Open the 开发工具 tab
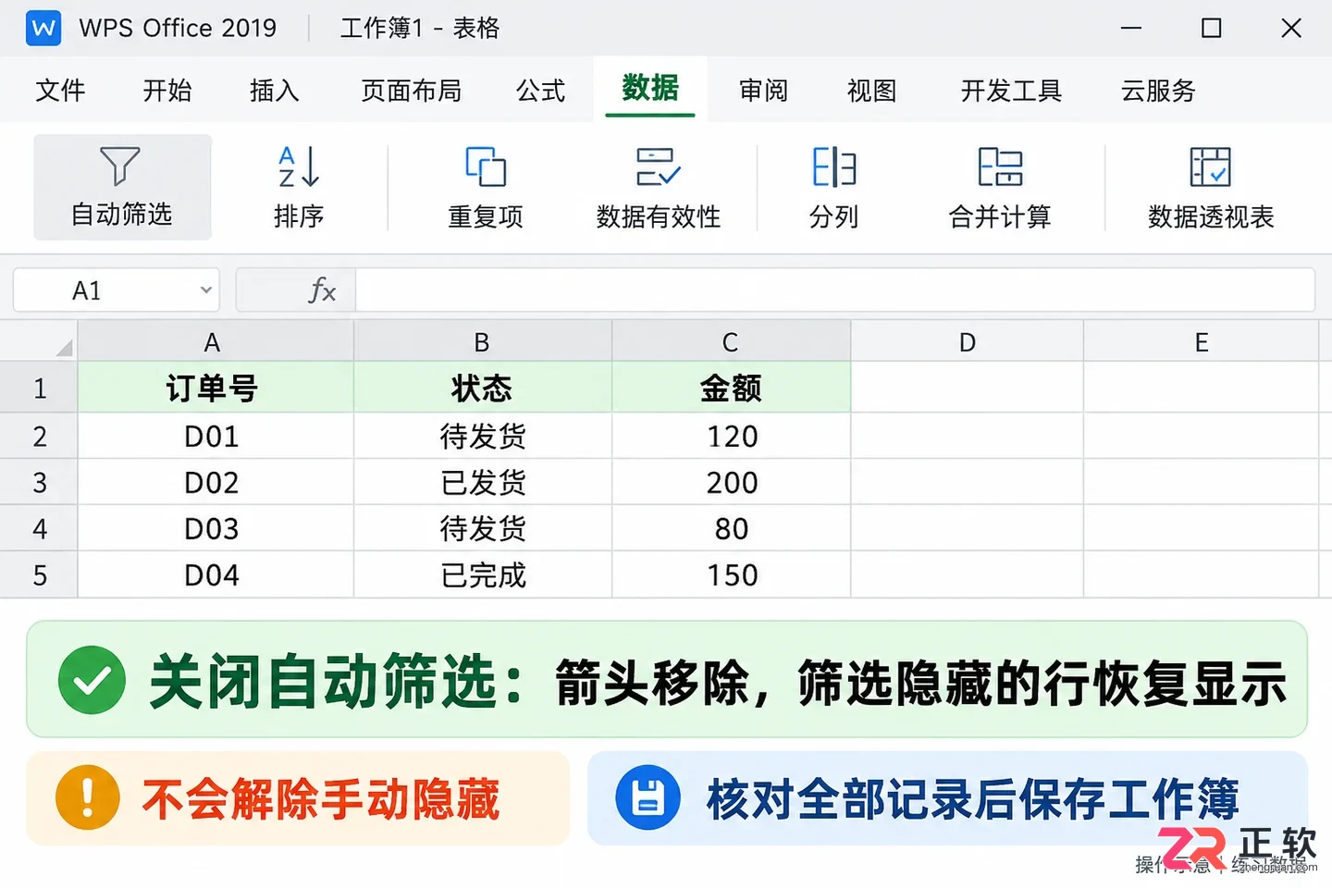 click(1011, 91)
